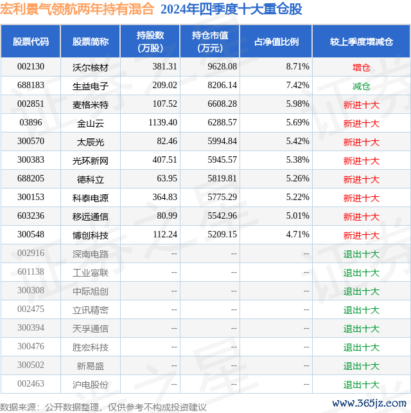Click the 占净值比例 column header

click(276, 42)
